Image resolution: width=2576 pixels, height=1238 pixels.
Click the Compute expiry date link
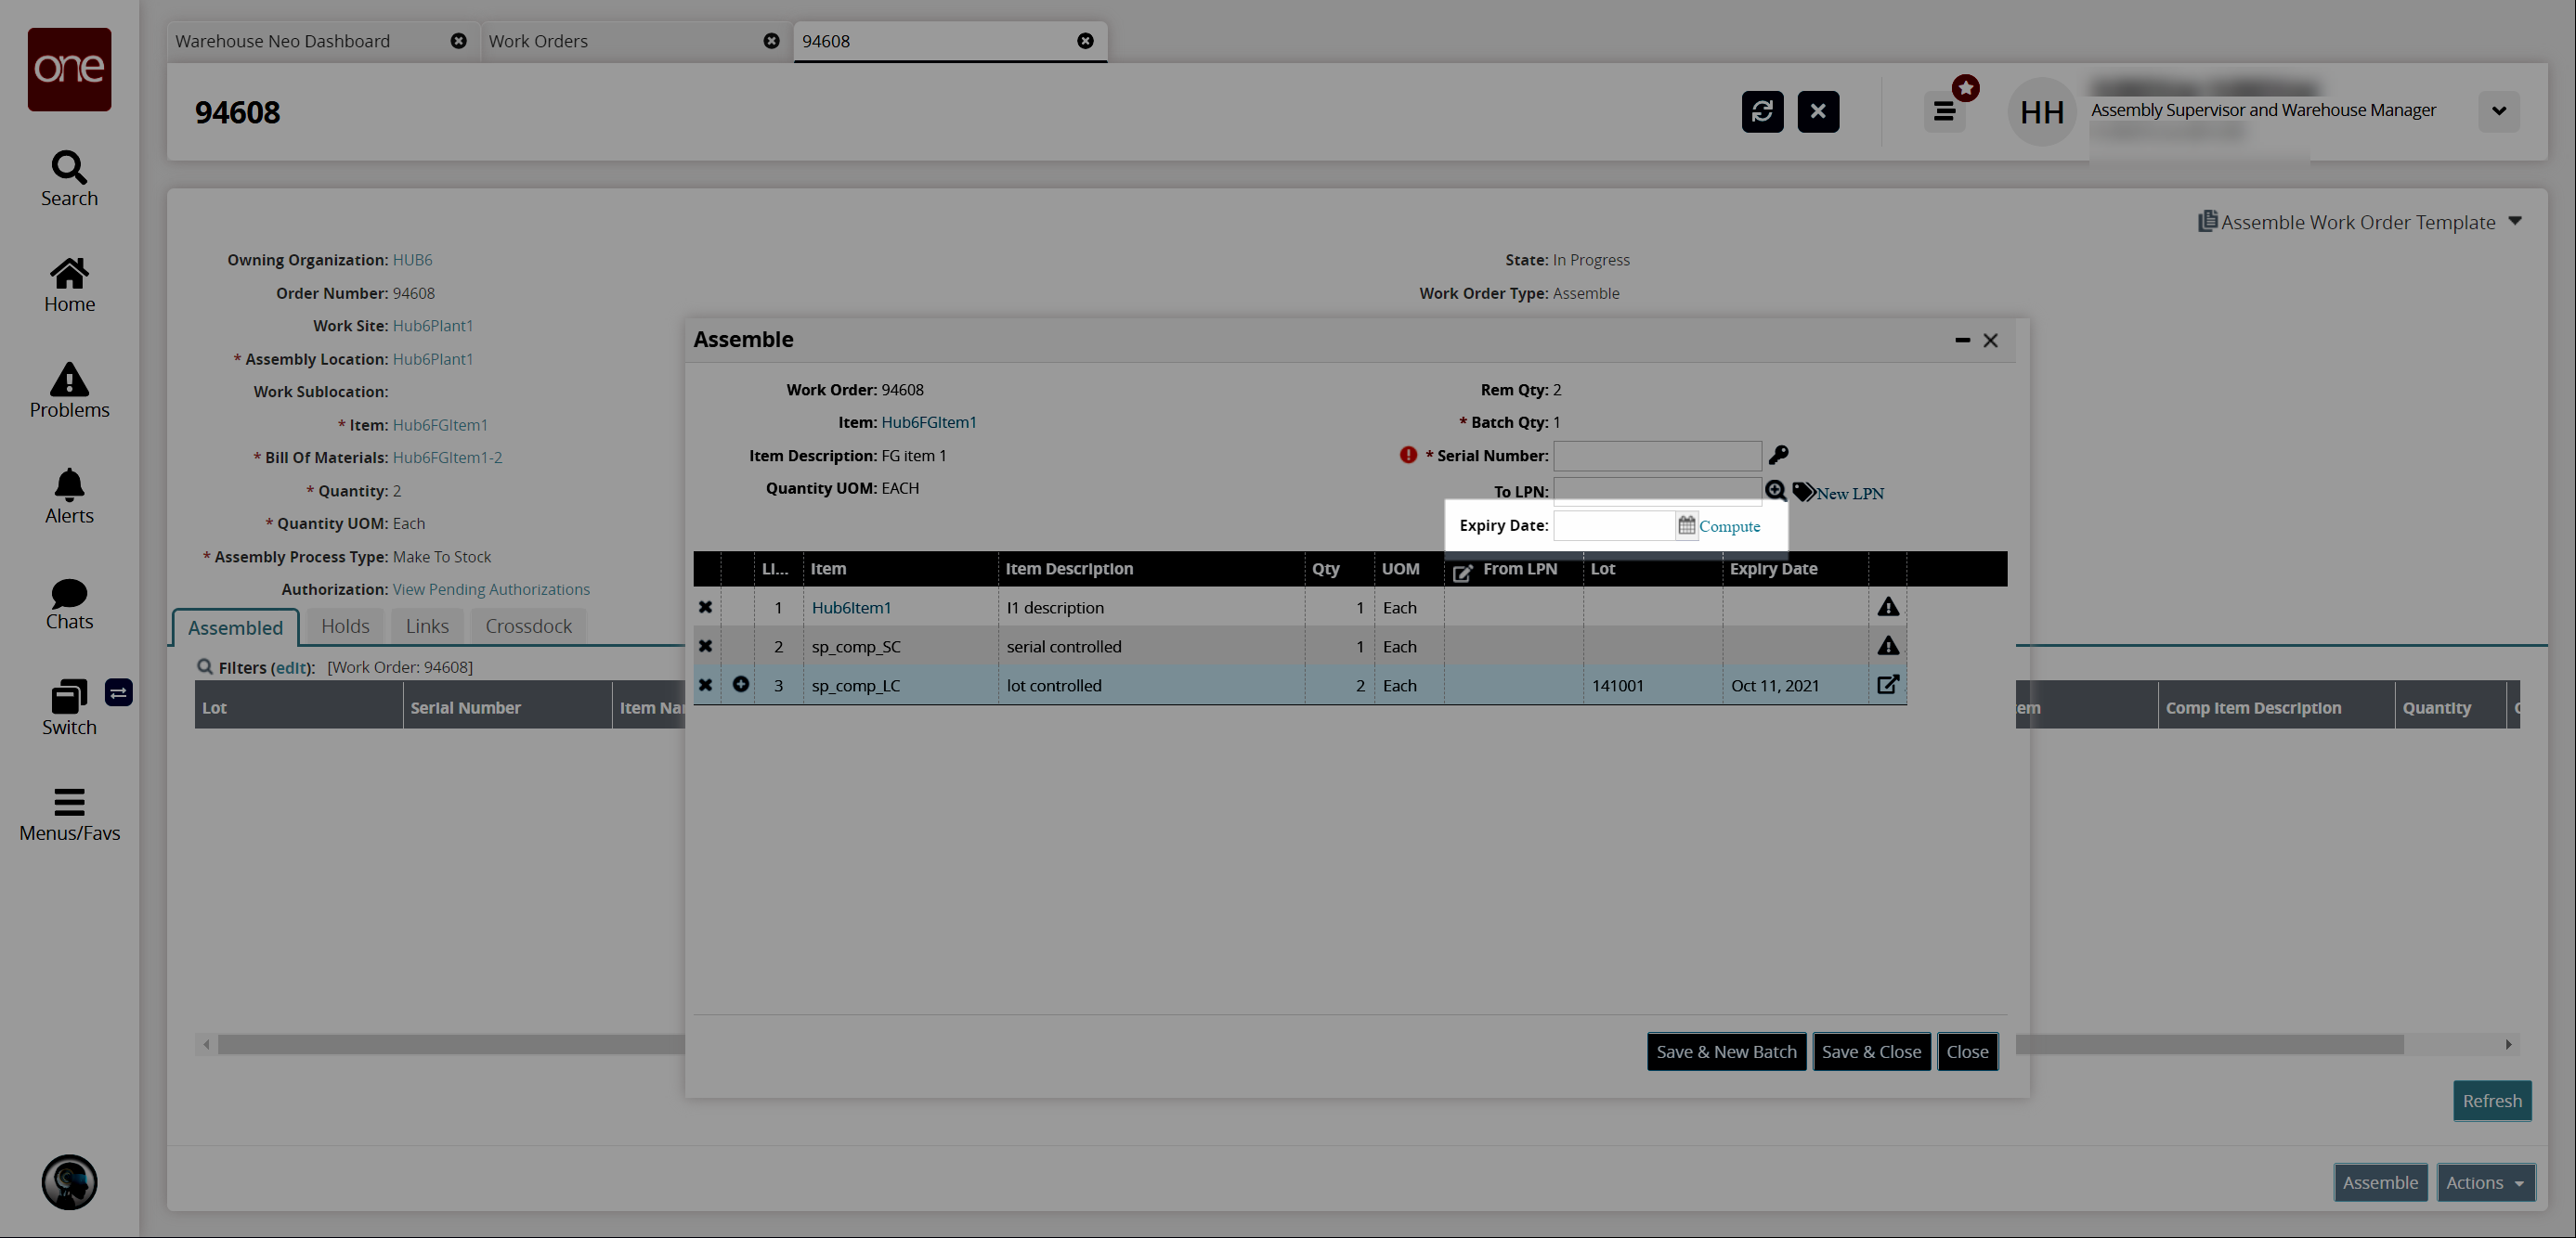click(1729, 526)
